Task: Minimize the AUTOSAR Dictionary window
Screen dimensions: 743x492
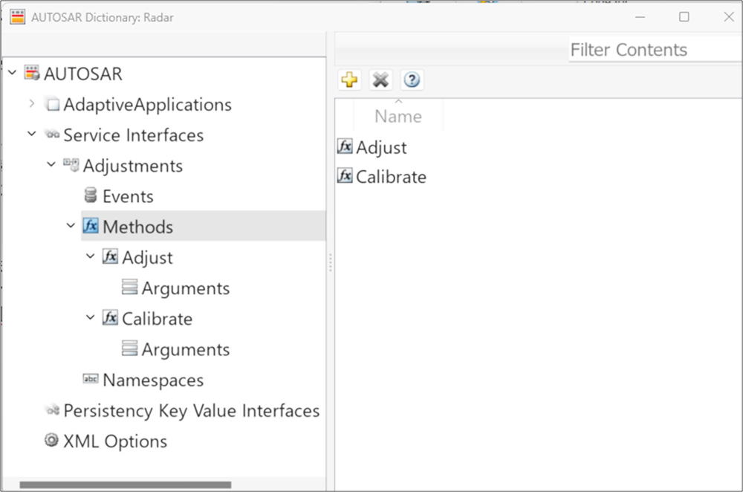Action: (640, 17)
